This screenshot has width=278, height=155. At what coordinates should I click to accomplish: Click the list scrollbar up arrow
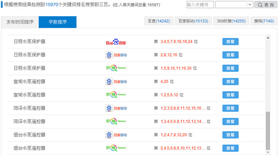[268, 38]
